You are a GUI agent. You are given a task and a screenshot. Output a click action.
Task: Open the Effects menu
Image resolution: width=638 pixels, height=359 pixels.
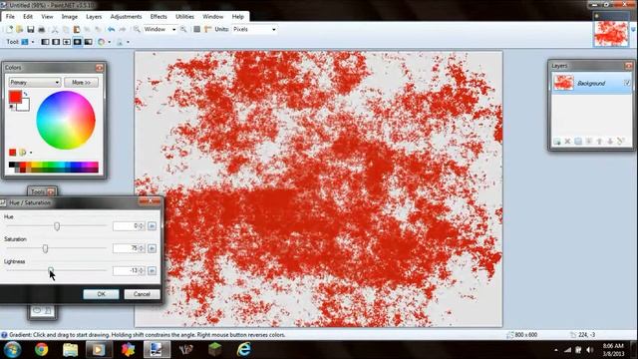(159, 17)
